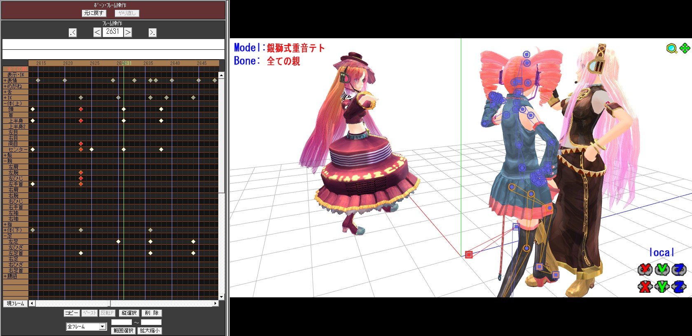Click the red X translation axis icon
692x336 pixels.
click(645, 286)
